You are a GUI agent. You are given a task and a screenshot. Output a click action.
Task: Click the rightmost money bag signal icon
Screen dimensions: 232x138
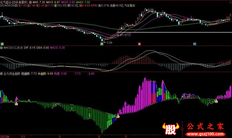click(x=216, y=101)
